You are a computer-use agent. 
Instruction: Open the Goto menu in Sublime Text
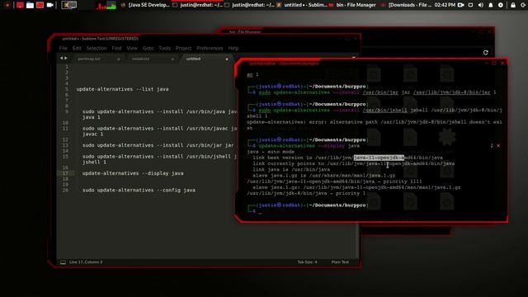148,48
